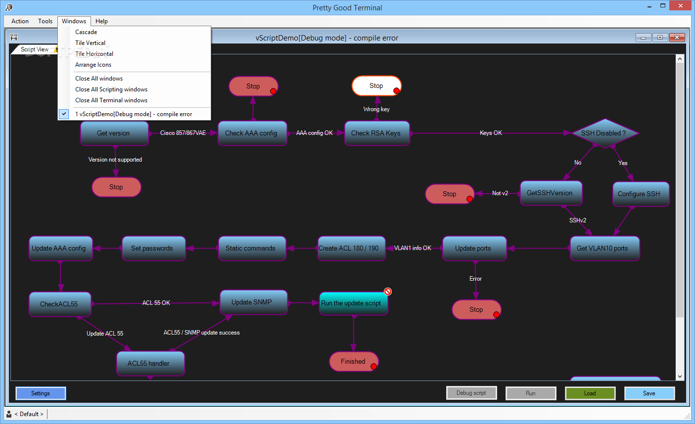Click the Pretty Good Terminal app icon in title bar
This screenshot has width=695, height=424.
pos(8,7)
